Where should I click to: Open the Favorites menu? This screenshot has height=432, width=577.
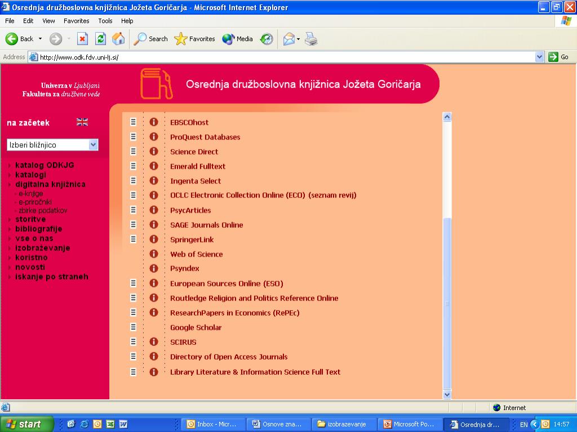point(76,21)
